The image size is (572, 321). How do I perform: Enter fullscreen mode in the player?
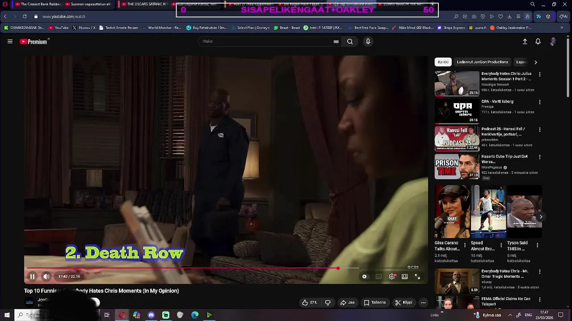pos(417,276)
